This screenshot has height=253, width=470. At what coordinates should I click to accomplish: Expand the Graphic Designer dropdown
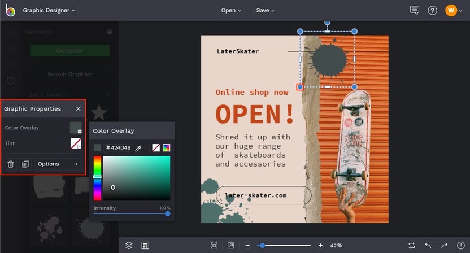tap(49, 11)
